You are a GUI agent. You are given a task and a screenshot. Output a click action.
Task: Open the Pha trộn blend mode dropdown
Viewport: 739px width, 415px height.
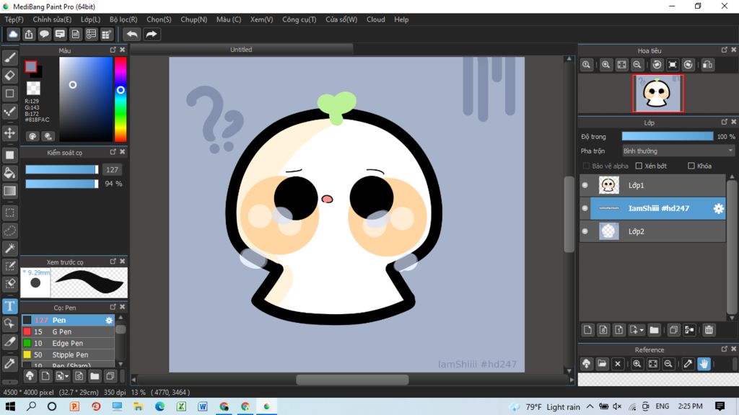pyautogui.click(x=678, y=151)
